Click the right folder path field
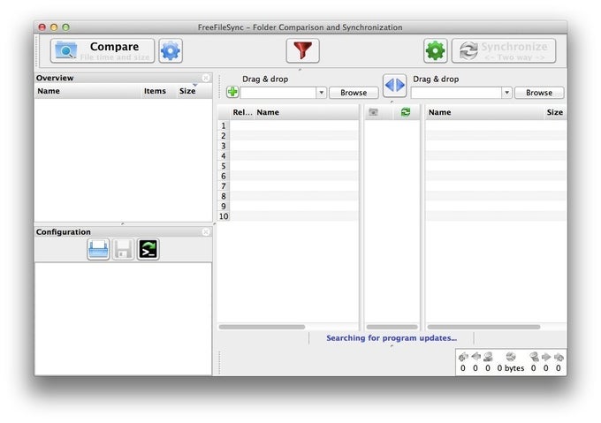The height and width of the screenshot is (423, 601). [457, 93]
